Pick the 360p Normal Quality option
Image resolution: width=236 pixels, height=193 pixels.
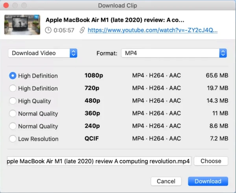coord(13,113)
